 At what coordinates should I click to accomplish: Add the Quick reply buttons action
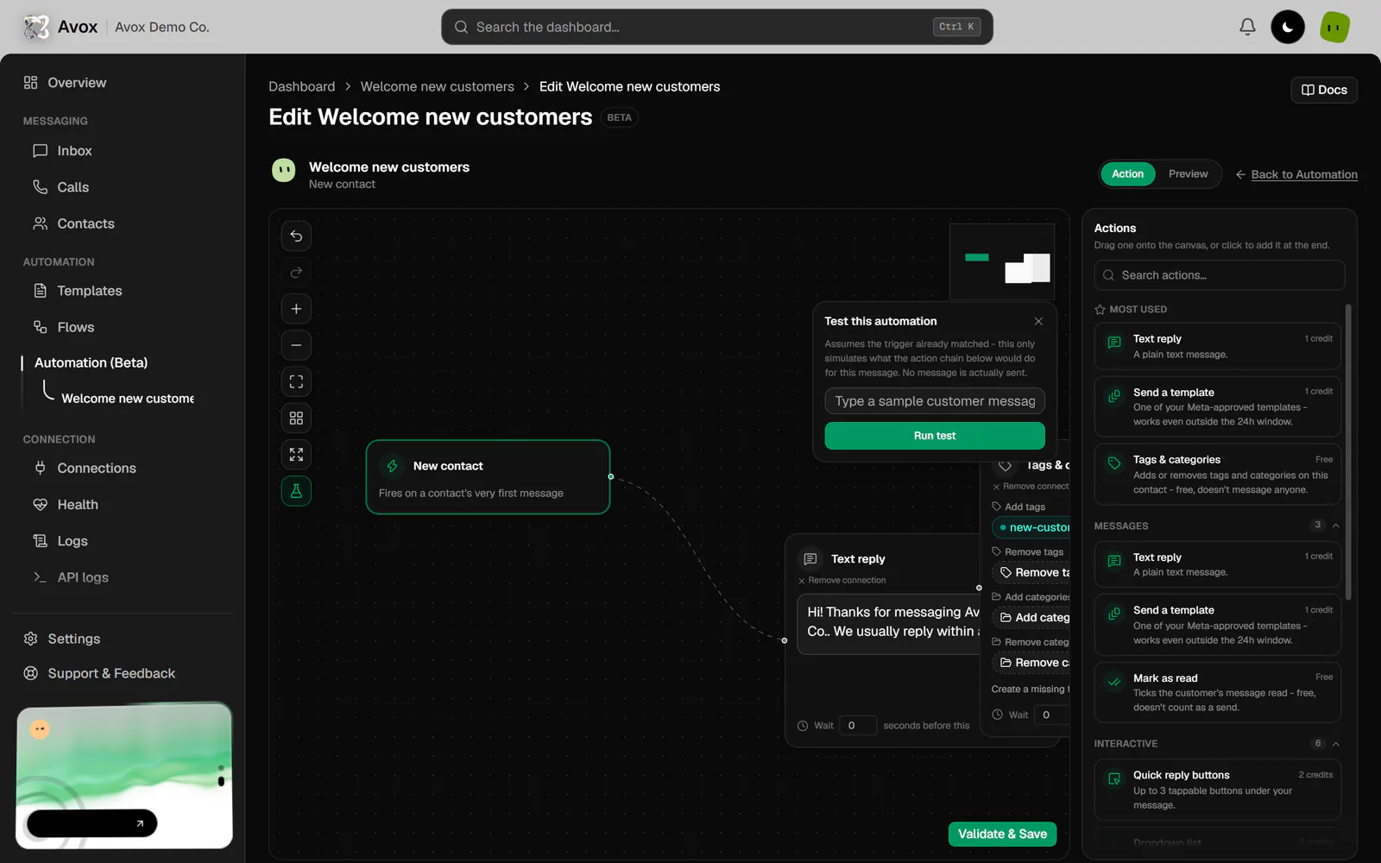1218,790
